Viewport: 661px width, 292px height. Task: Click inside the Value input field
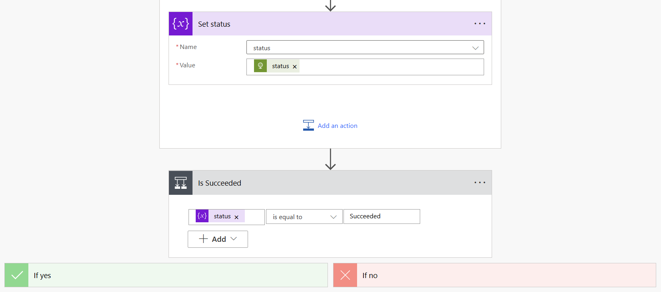click(x=365, y=67)
